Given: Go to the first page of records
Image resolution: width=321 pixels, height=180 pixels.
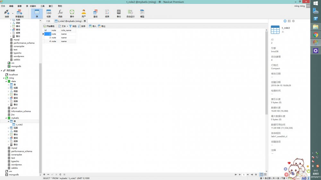Looking at the screenshot, I should (236, 175).
